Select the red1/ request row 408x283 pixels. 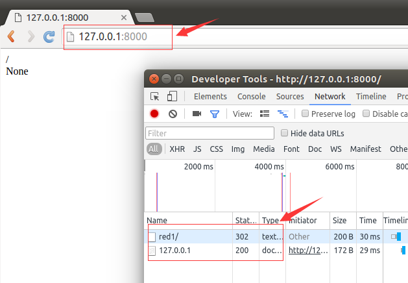click(169, 237)
